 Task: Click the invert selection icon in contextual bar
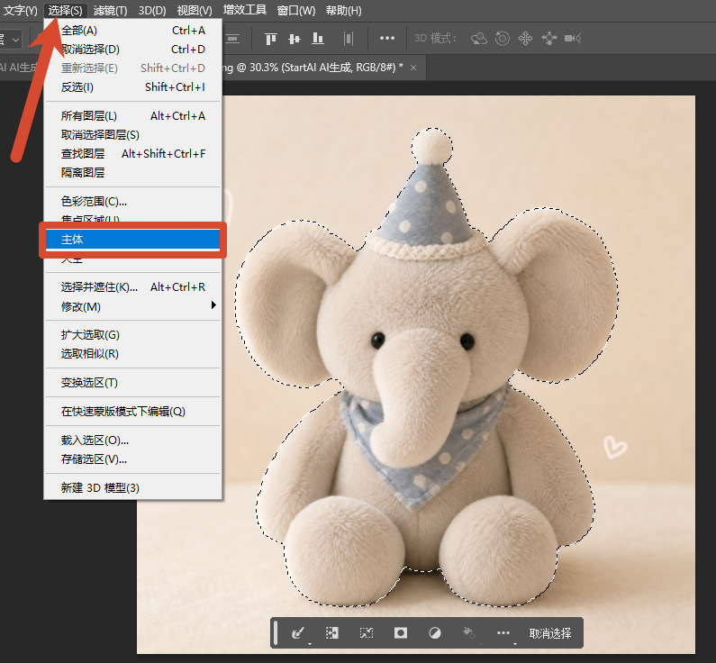(332, 633)
